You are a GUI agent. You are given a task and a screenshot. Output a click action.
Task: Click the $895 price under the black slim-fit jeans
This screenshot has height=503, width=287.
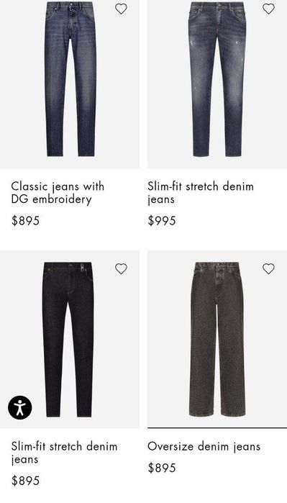coord(25,481)
